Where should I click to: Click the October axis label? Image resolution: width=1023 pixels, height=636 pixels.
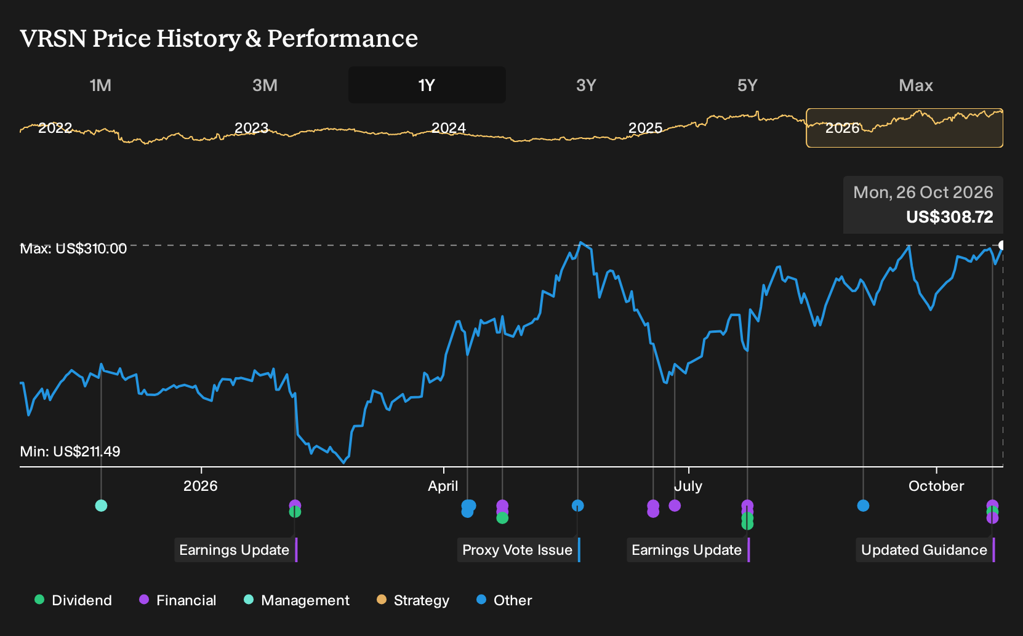(x=936, y=486)
